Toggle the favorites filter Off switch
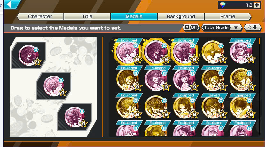 [x=192, y=28]
